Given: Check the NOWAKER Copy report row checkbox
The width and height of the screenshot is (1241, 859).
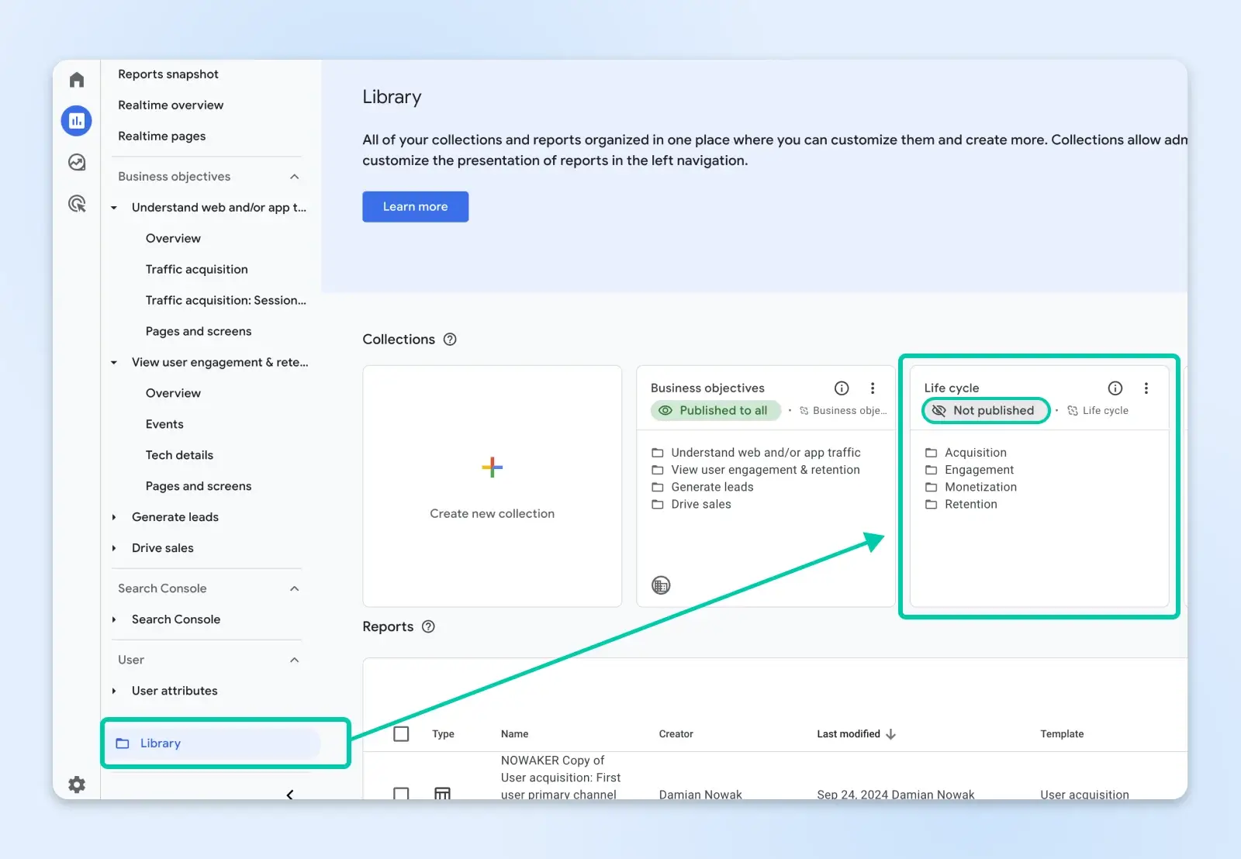Looking at the screenshot, I should [401, 793].
